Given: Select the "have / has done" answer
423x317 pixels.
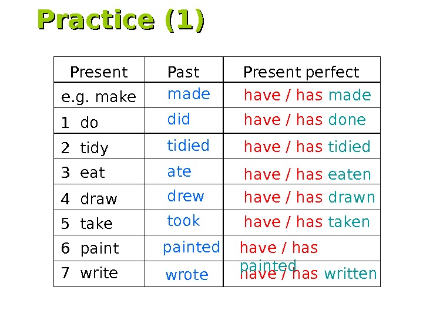Looking at the screenshot, I should tap(304, 120).
